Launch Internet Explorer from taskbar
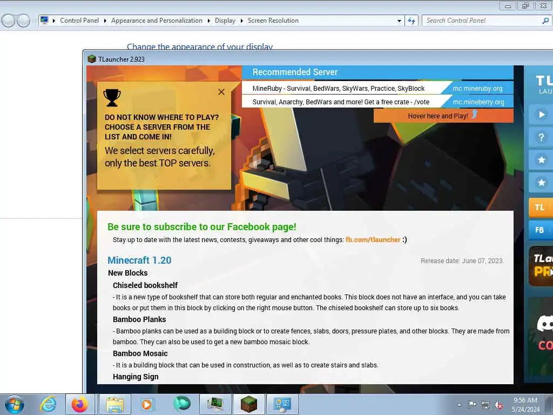 pyautogui.click(x=48, y=404)
